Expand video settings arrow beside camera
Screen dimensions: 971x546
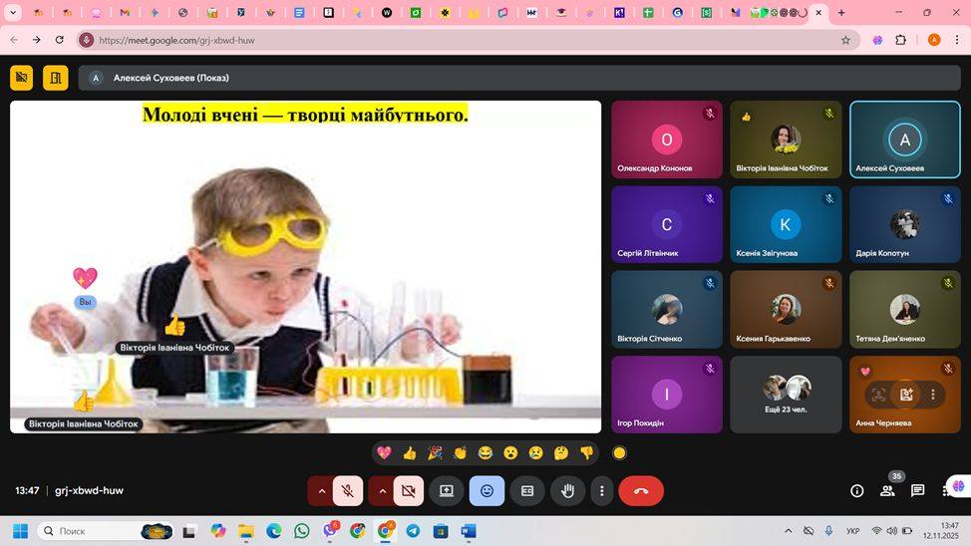[x=382, y=490]
